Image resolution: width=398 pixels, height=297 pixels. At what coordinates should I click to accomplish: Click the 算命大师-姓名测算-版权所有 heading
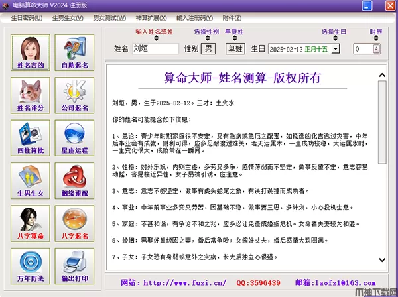click(x=242, y=78)
